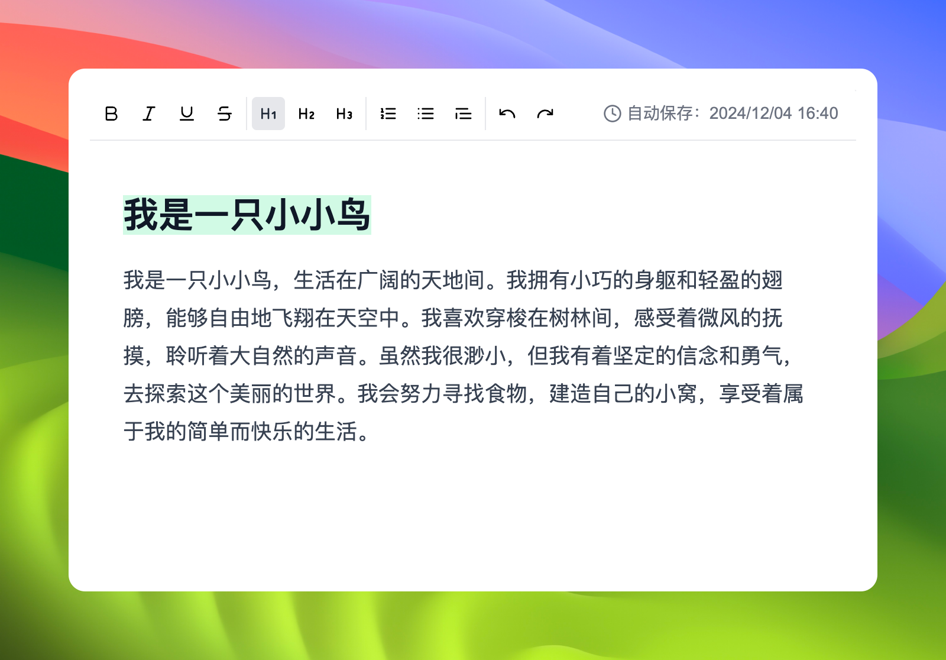Viewport: 946px width, 660px height.
Task: Switch to Heading 3 style
Action: tap(344, 114)
